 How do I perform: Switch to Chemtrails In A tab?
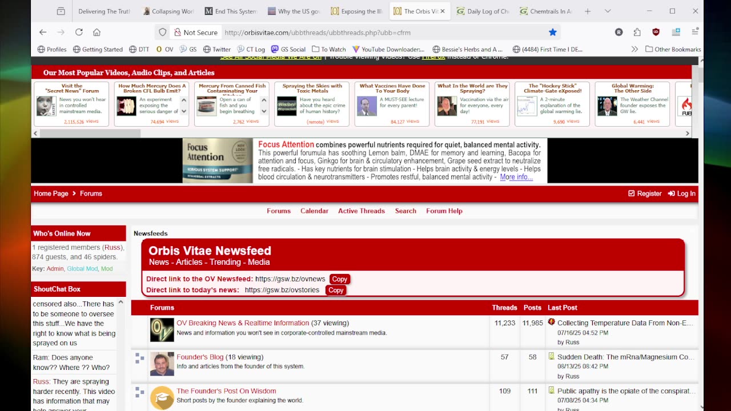545,11
